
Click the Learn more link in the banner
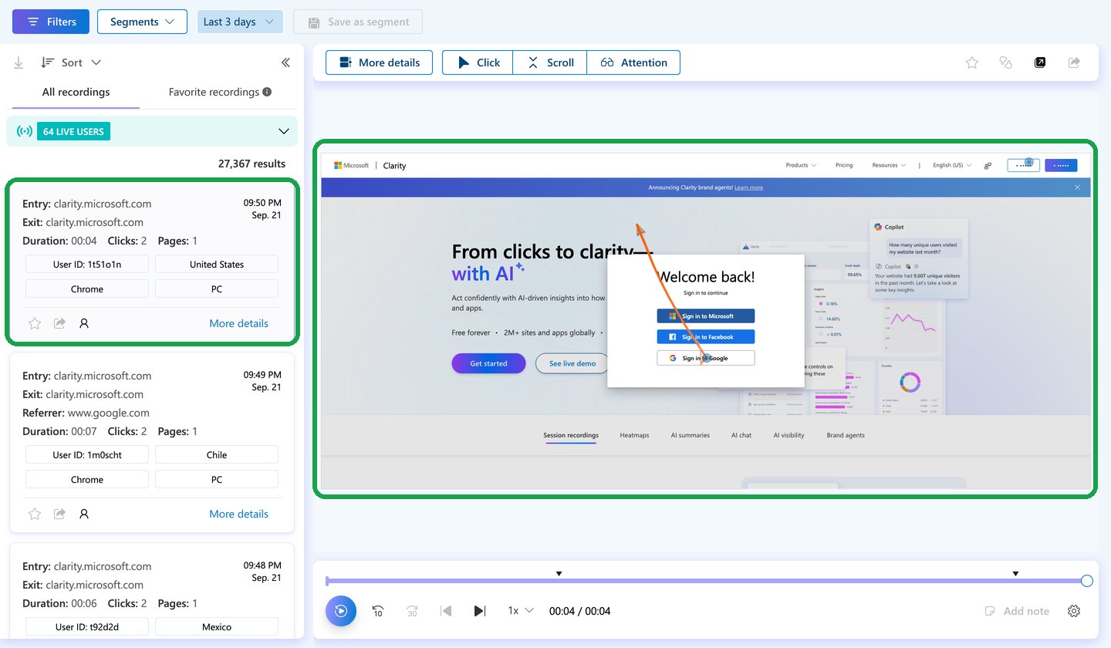click(x=748, y=187)
